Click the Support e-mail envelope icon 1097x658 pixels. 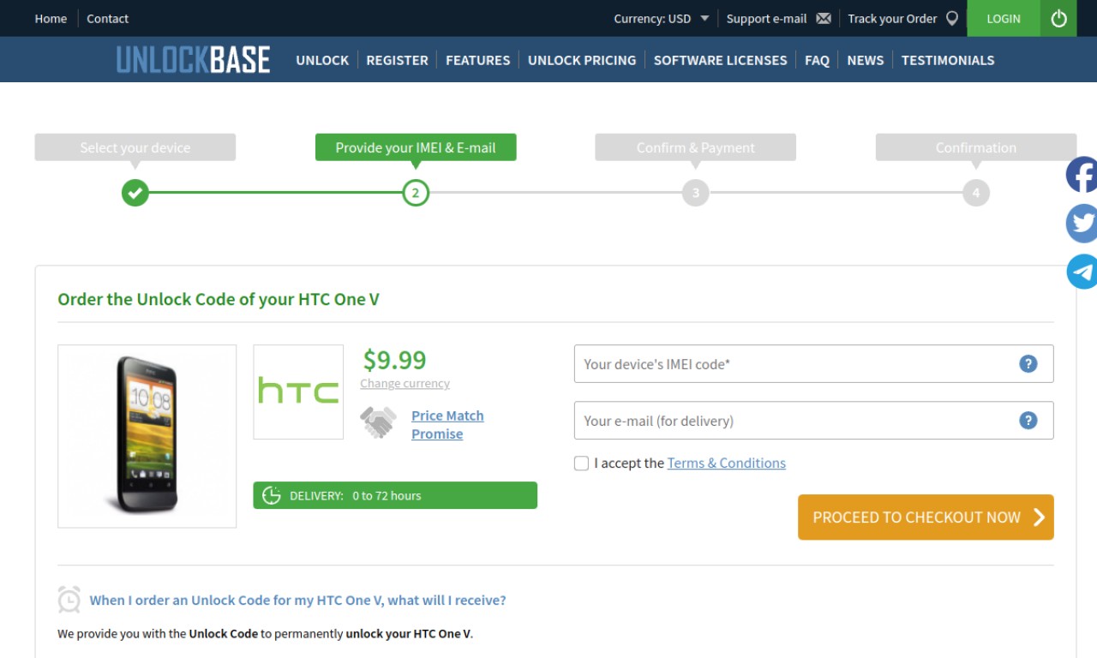point(824,18)
